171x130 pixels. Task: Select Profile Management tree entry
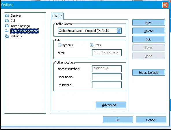[x=24, y=31]
